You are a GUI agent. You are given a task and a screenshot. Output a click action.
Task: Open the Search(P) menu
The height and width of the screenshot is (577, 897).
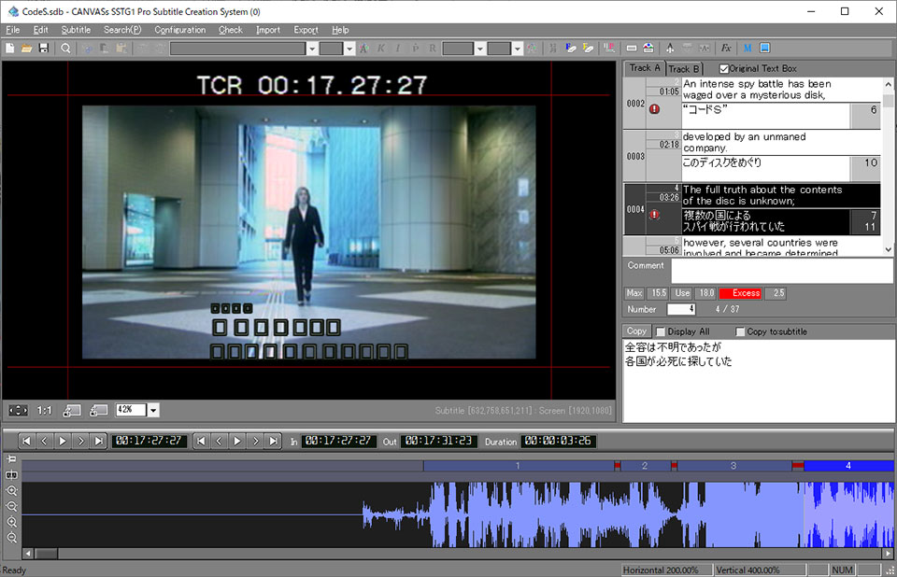122,30
